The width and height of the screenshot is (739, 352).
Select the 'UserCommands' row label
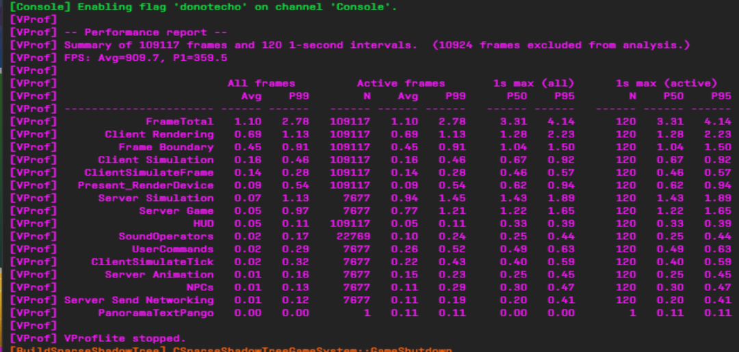[x=173, y=249]
